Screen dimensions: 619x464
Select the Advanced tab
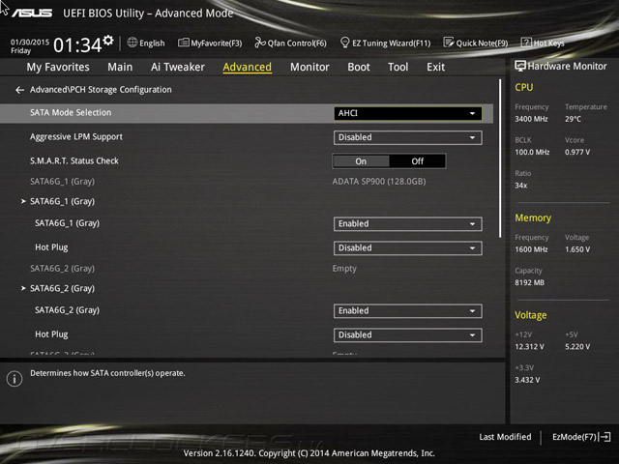248,67
